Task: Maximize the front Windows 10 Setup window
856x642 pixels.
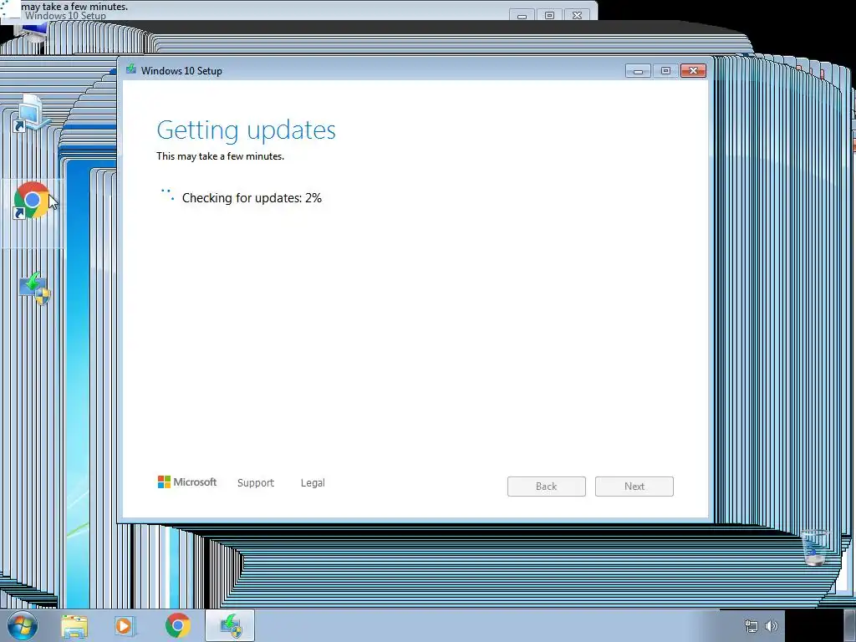Action: pyautogui.click(x=665, y=71)
